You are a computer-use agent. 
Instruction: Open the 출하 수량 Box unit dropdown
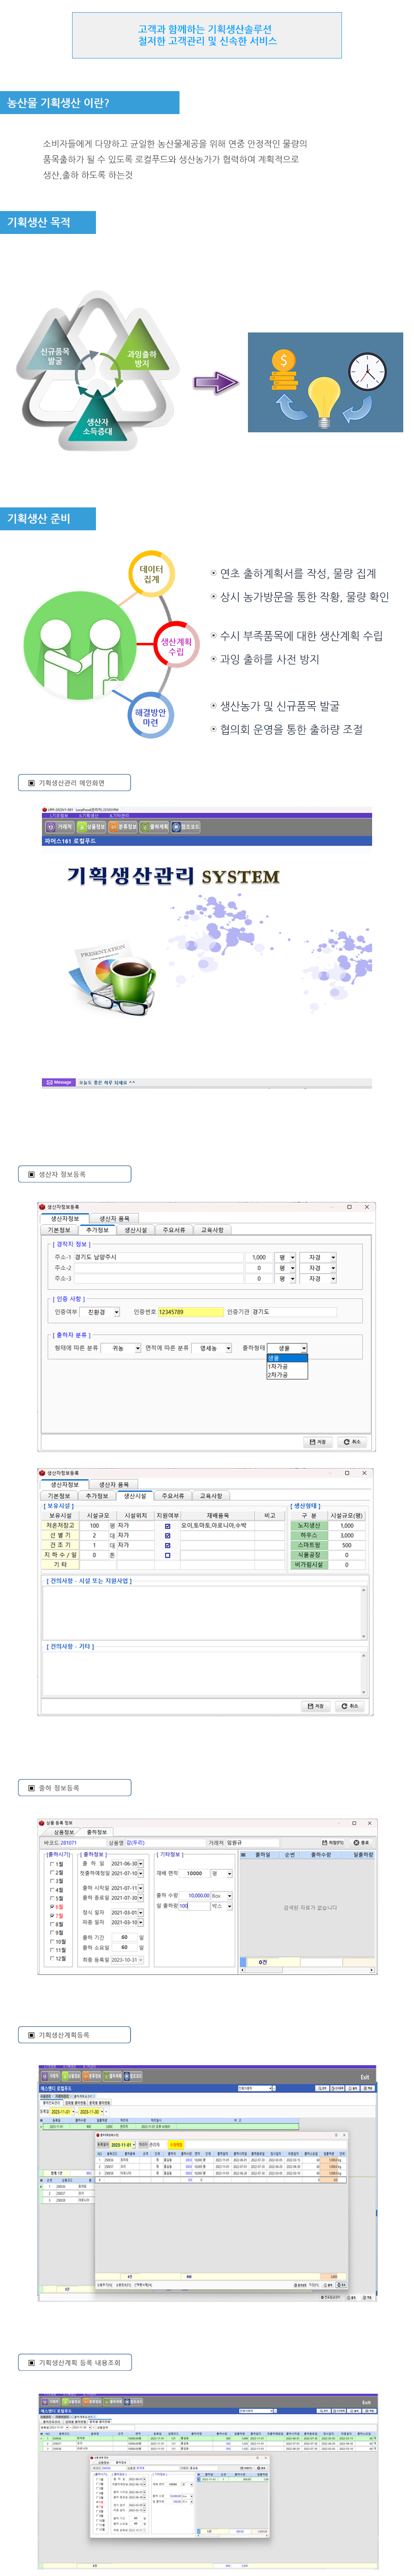(229, 1895)
